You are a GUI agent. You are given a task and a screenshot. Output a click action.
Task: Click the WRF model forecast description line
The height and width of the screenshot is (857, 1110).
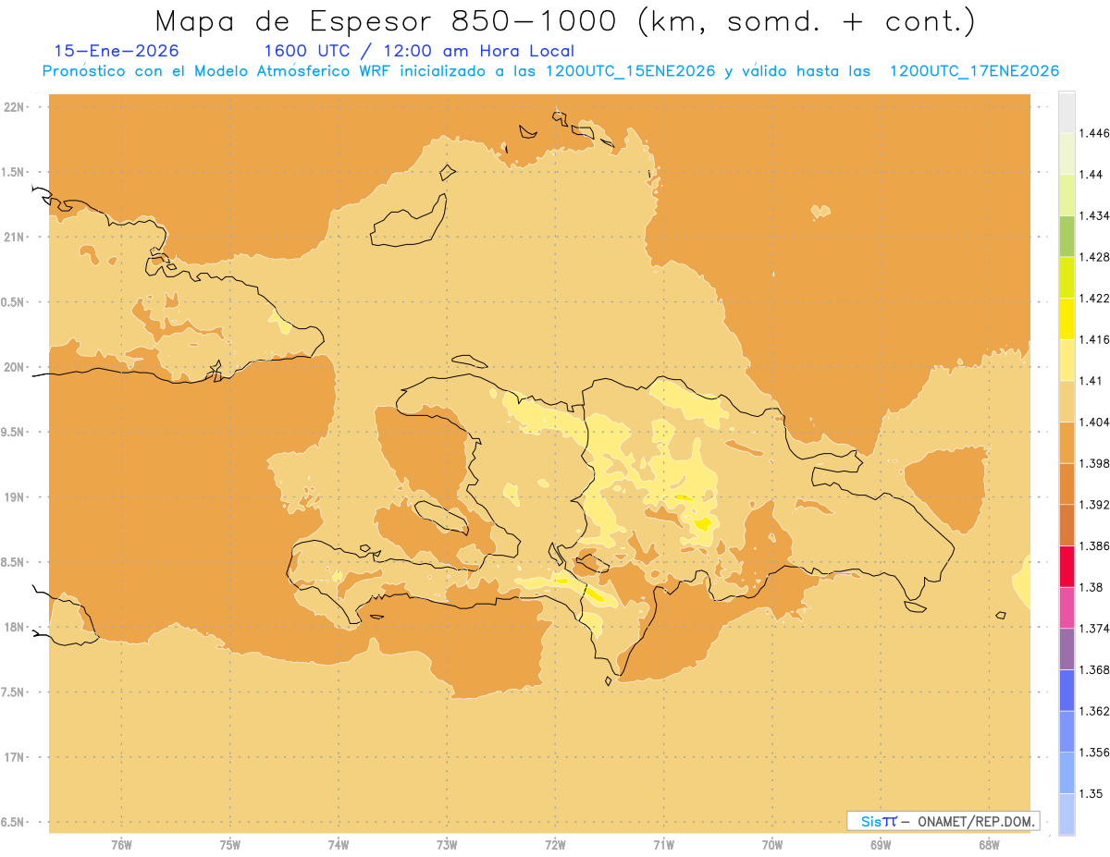tap(550, 71)
